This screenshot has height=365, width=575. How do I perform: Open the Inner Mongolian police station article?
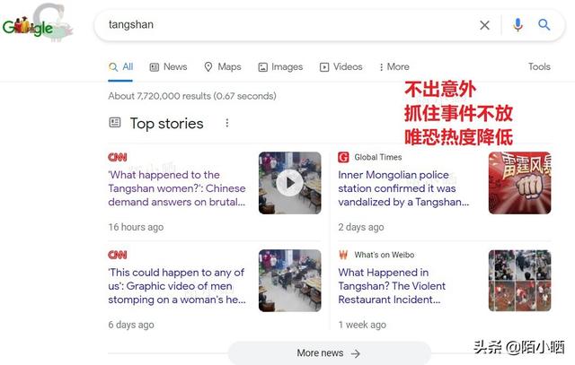403,188
